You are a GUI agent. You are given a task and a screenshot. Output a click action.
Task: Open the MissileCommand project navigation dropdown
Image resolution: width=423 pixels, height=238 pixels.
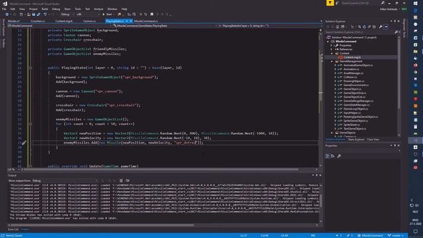(59, 26)
